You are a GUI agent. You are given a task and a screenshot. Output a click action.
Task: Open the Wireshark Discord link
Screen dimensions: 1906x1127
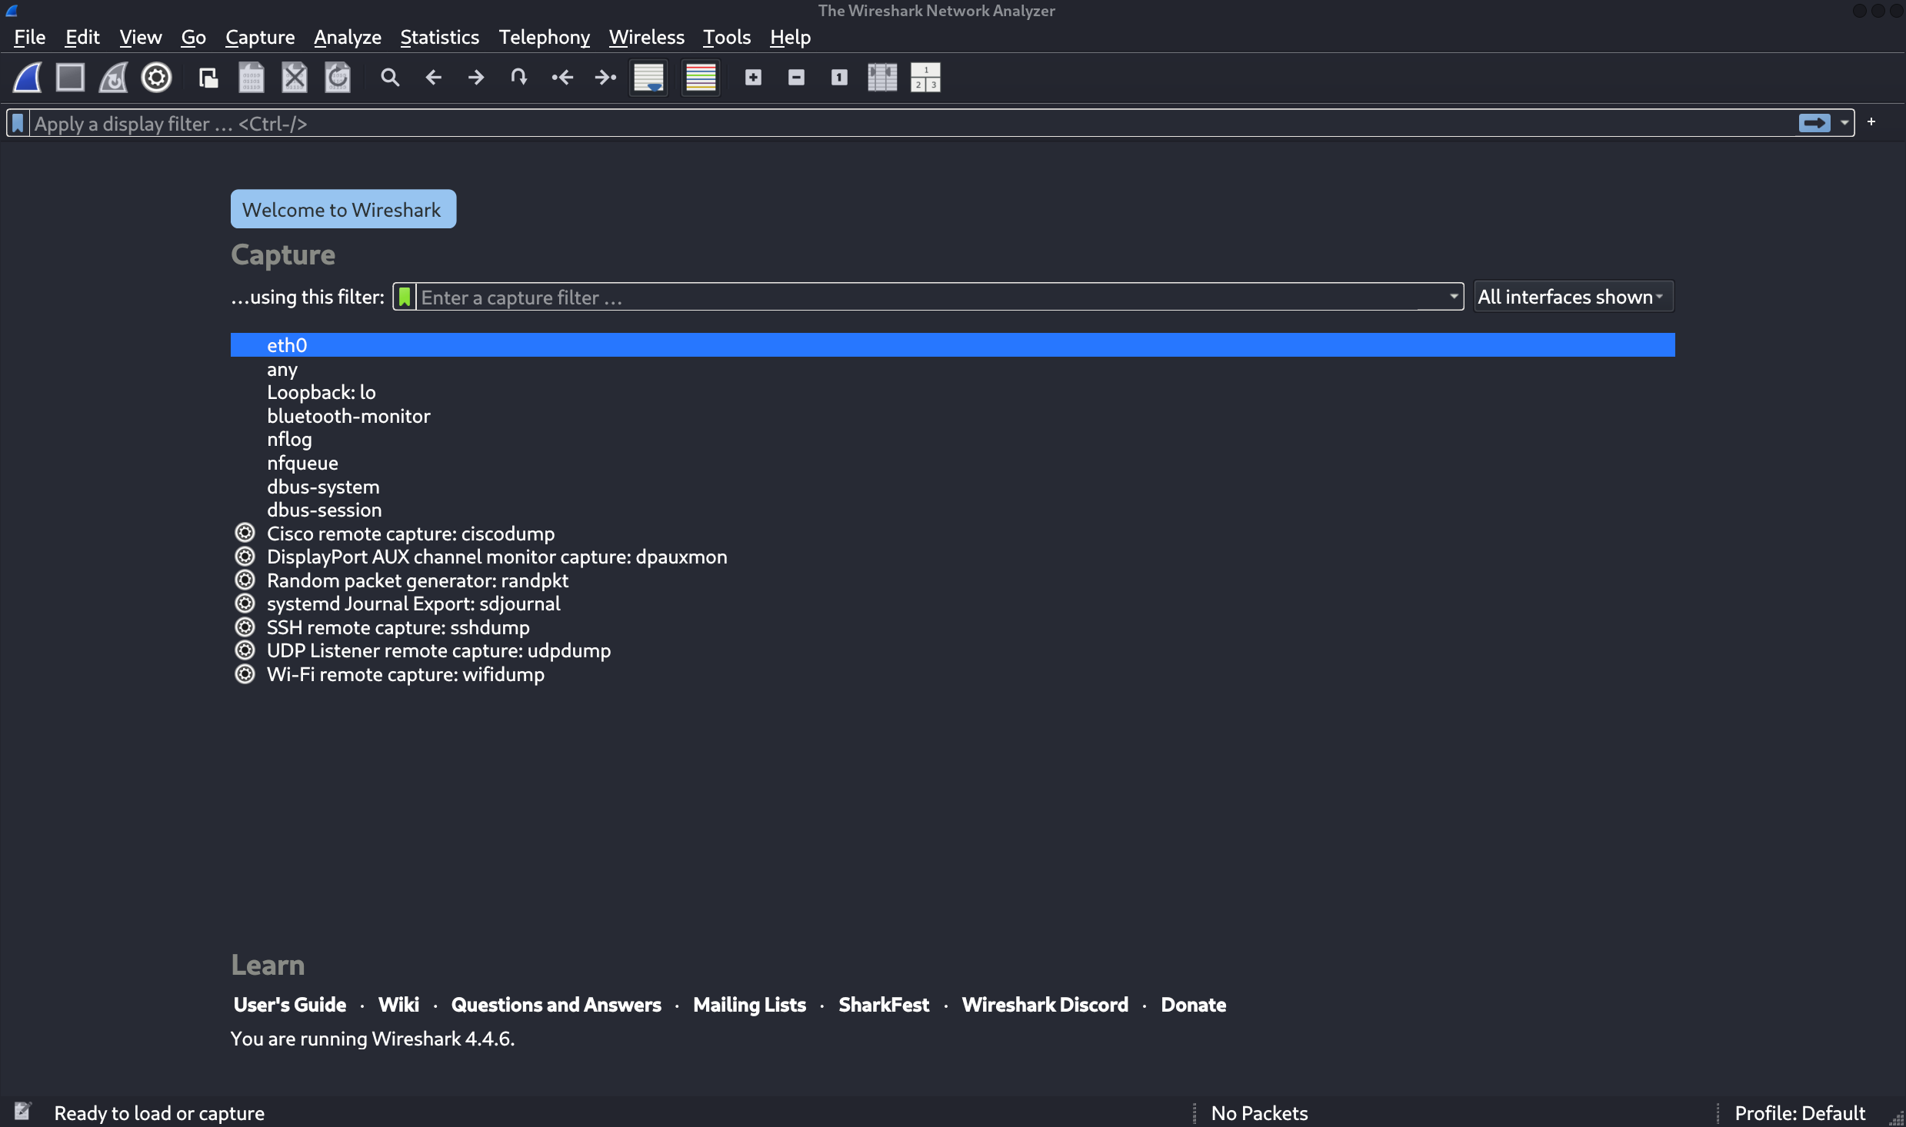point(1045,1005)
